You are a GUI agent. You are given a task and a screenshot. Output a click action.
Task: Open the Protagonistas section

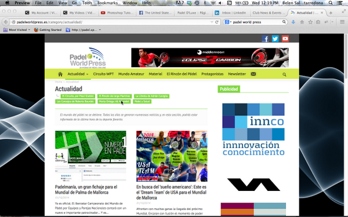(212, 74)
